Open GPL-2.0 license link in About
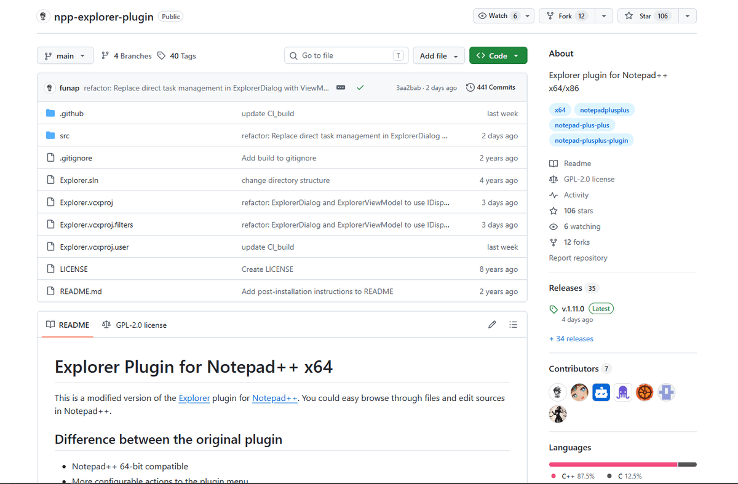The height and width of the screenshot is (484, 738). [582, 180]
